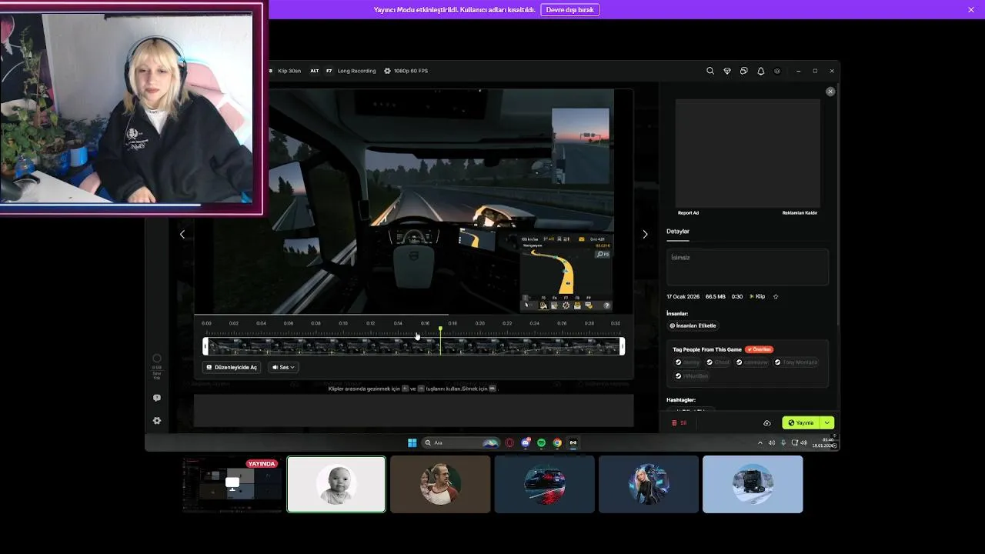Click the left trim handle of clip
The width and height of the screenshot is (985, 554).
pyautogui.click(x=205, y=347)
